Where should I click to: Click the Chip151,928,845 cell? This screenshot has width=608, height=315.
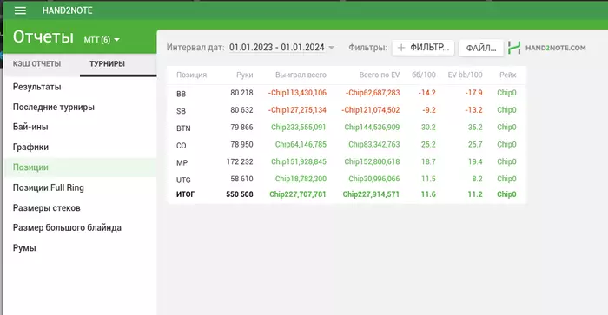(299, 161)
